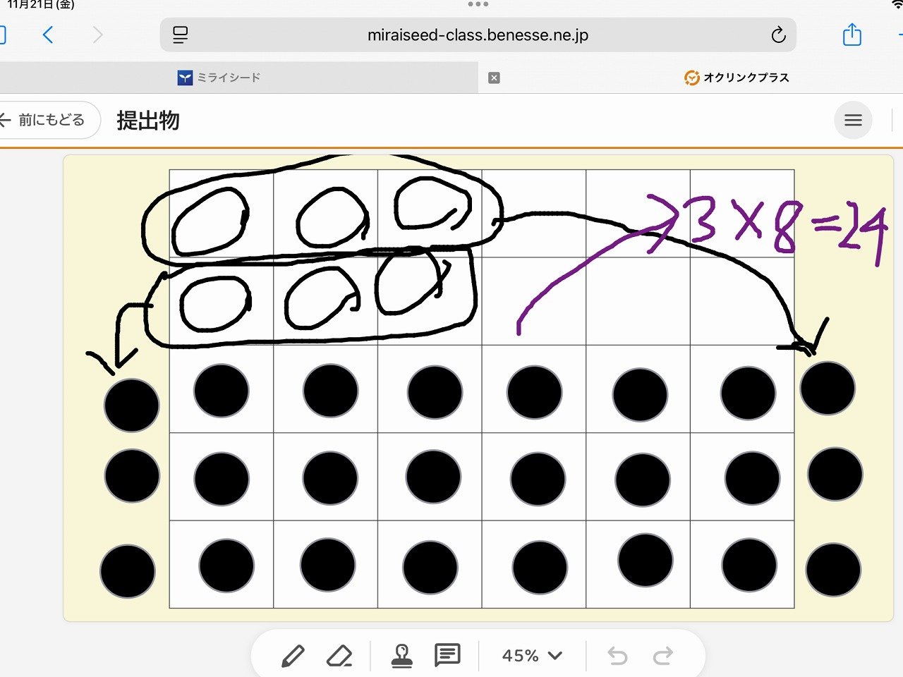Tap the Safari share icon

(852, 35)
